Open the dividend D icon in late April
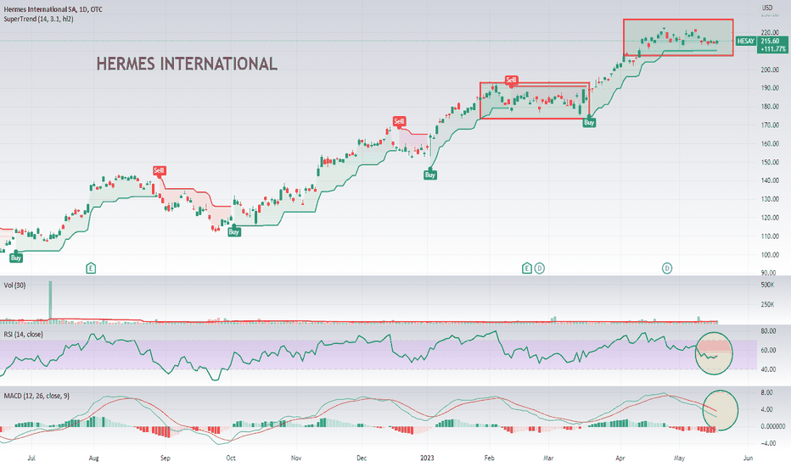The width and height of the screenshot is (791, 466). click(x=667, y=268)
